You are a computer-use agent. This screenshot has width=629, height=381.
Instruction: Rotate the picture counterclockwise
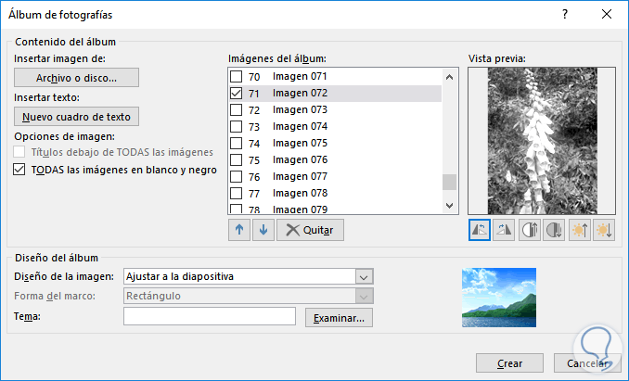pos(480,230)
